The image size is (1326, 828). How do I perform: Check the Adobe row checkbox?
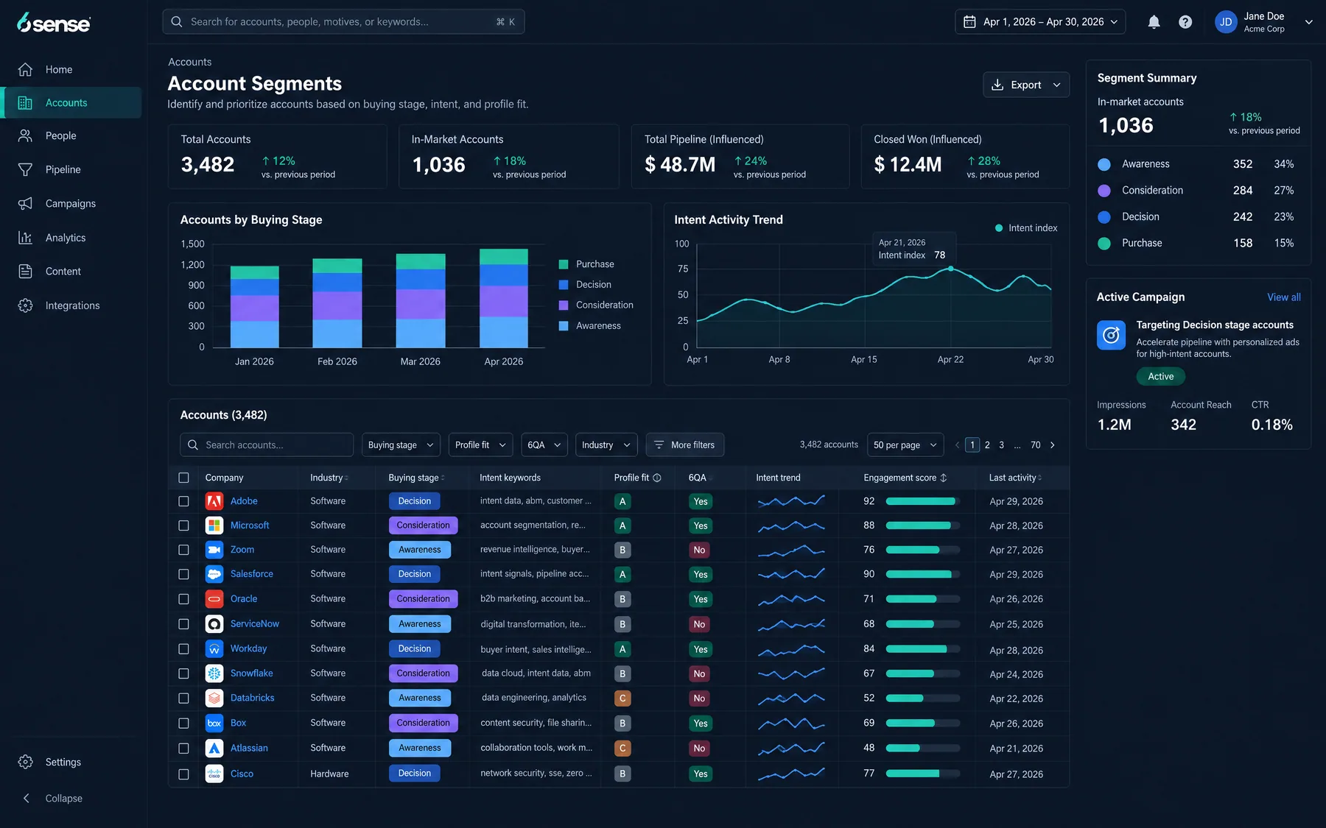184,501
